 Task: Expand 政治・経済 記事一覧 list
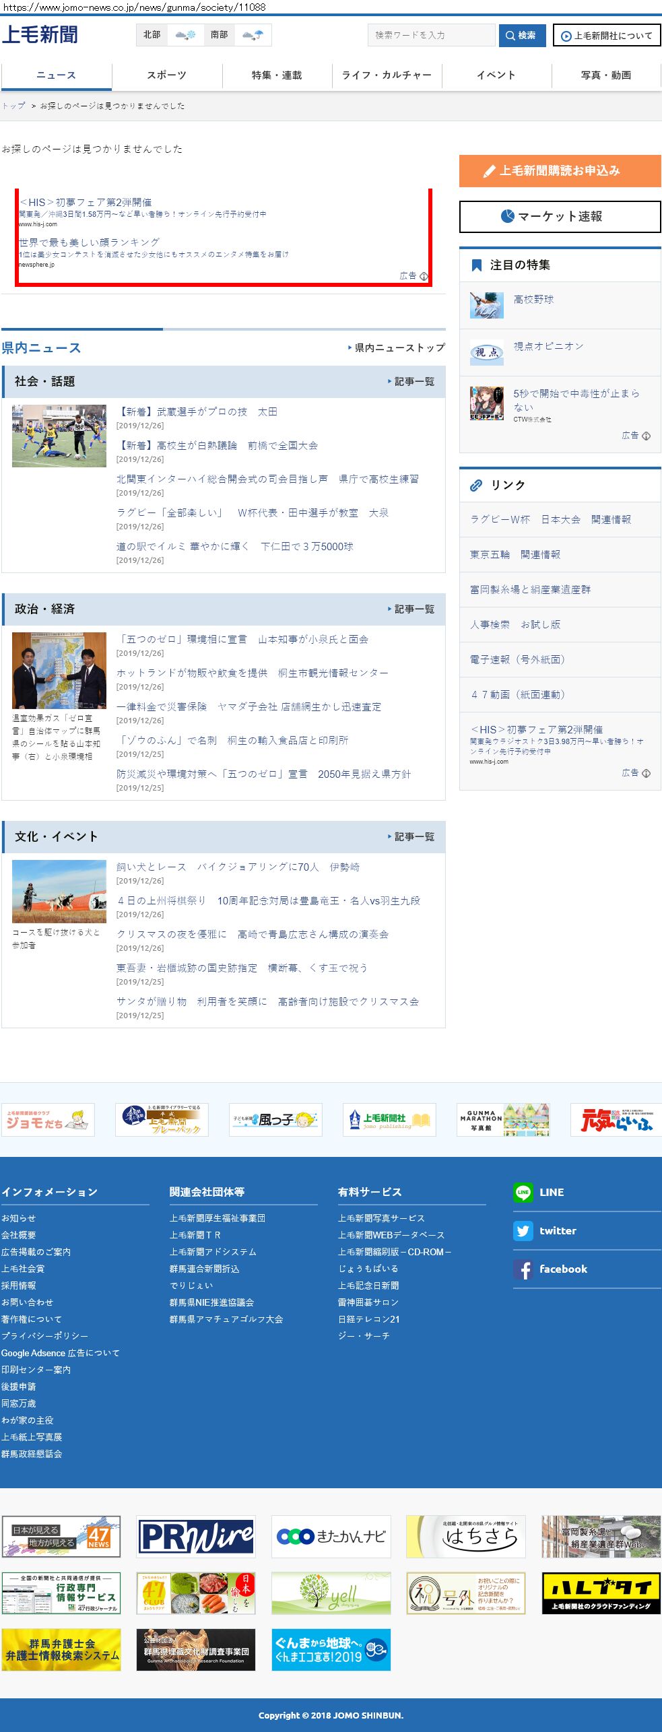click(411, 609)
